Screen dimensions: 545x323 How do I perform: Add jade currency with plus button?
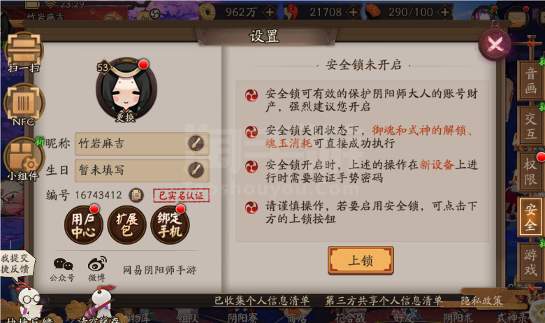point(354,12)
